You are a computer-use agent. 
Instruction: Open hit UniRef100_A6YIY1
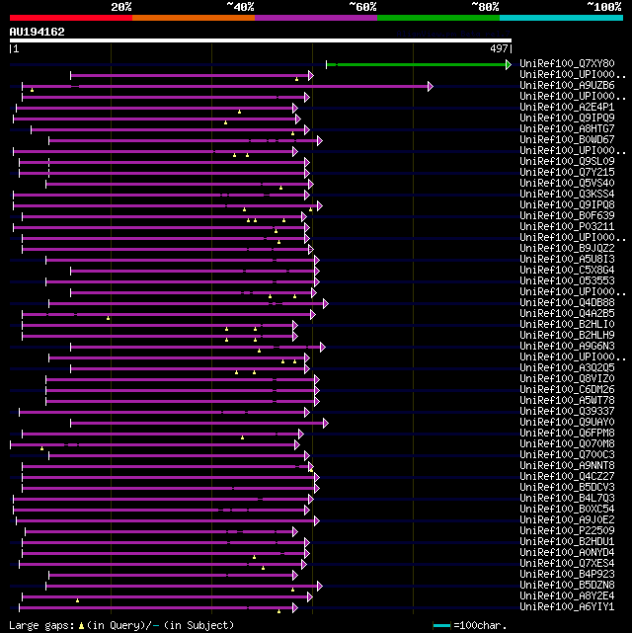tap(567, 607)
